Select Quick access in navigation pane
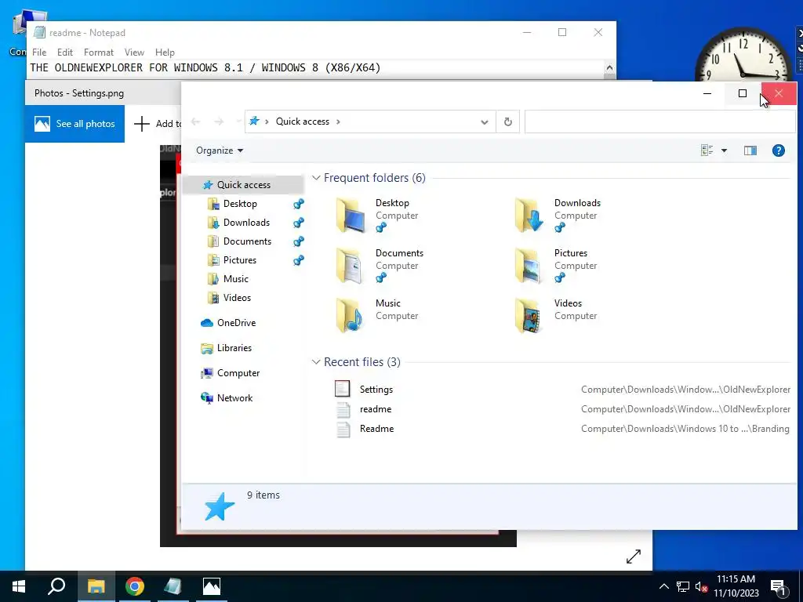This screenshot has width=803, height=602. click(243, 185)
